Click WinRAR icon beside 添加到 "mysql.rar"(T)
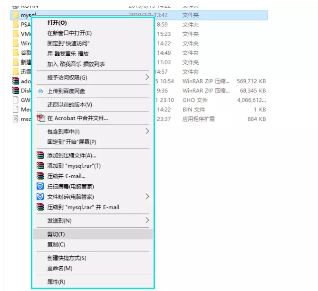Viewport: 318px width, 291px height. [40, 166]
